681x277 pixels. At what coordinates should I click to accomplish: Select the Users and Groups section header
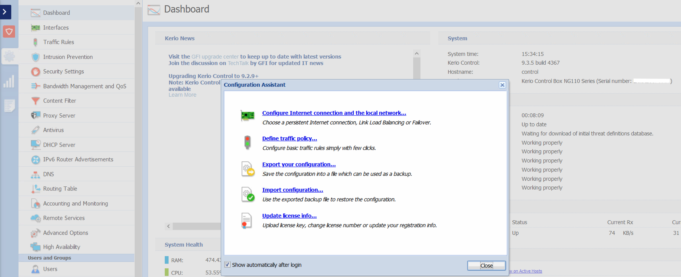(76, 258)
